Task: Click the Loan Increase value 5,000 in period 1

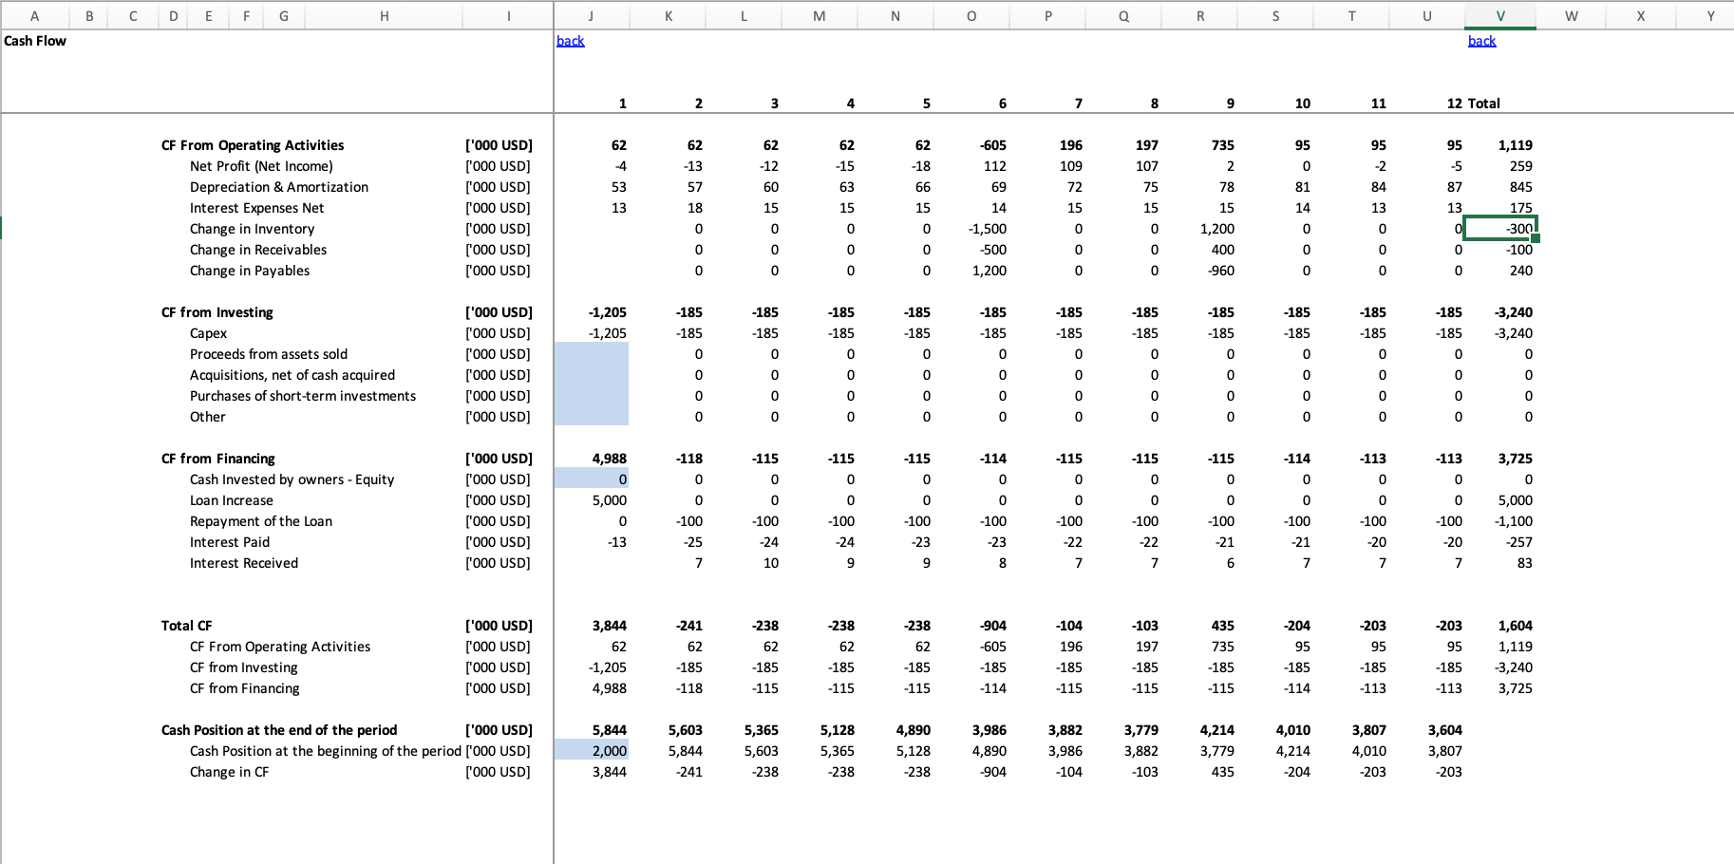Action: [609, 500]
